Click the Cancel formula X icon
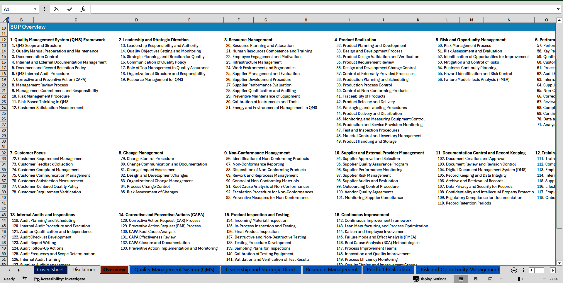This screenshot has height=283, width=563. (x=56, y=9)
